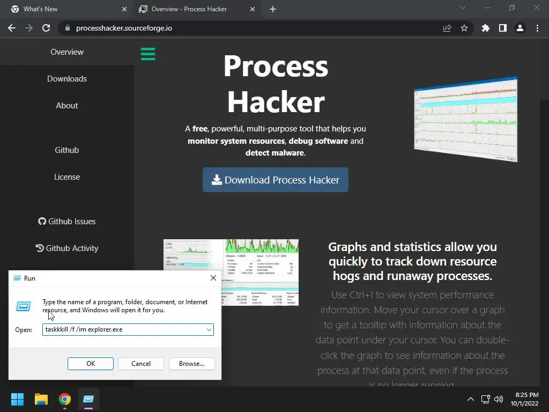View the License sidebar link
Viewport: 549px width, 412px height.
(x=67, y=177)
